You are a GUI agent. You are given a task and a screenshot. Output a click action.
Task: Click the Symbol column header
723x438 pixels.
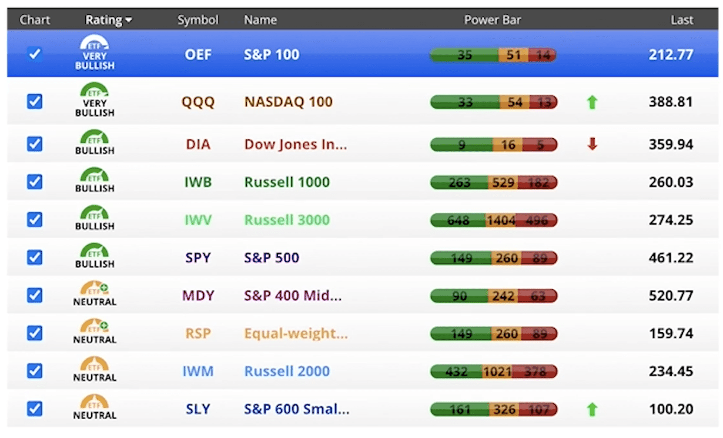[198, 20]
